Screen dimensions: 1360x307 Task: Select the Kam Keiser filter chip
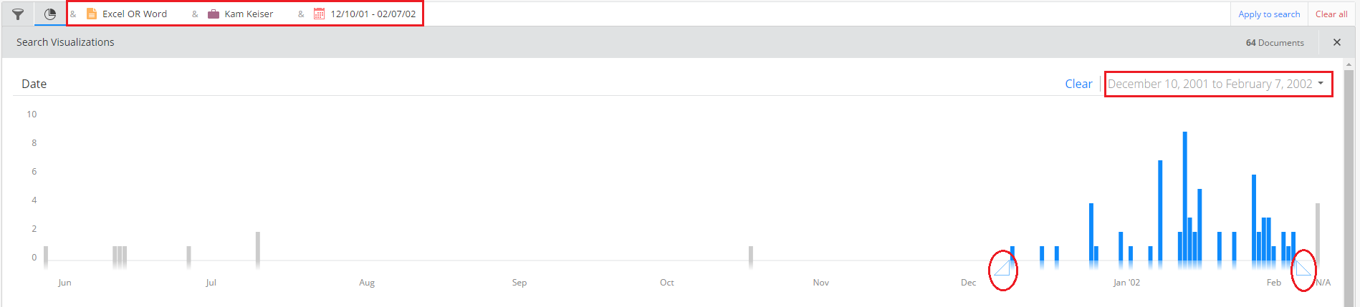pyautogui.click(x=241, y=14)
